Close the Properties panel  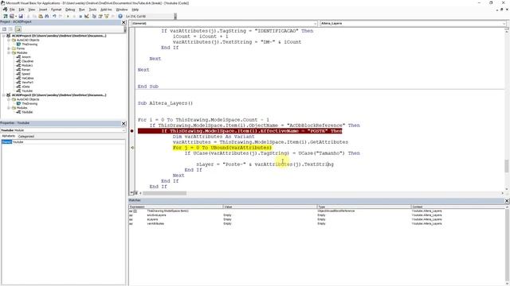124,124
